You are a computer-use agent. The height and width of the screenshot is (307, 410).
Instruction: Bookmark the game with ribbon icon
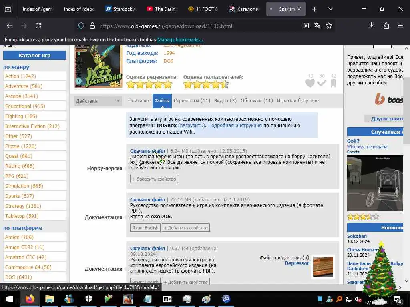point(334,83)
